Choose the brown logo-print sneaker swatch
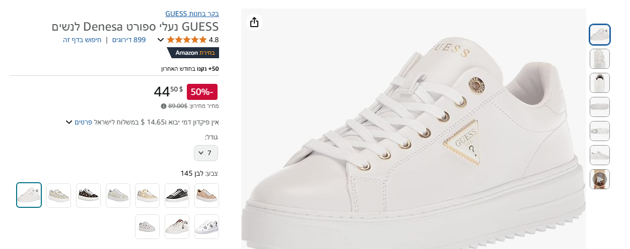This screenshot has width=630, height=249. (88, 195)
